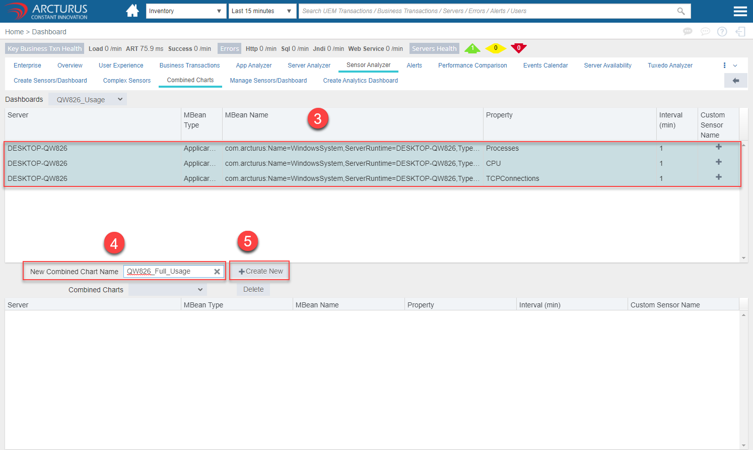Click the UEM Transactions search field

484,11
